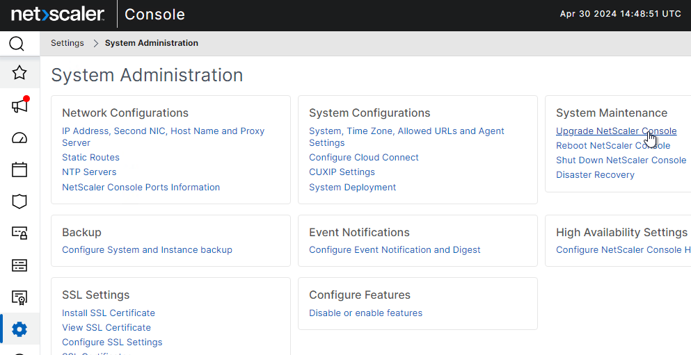The height and width of the screenshot is (355, 691).
Task: Open Configure SSL Settings link
Action: tap(112, 342)
